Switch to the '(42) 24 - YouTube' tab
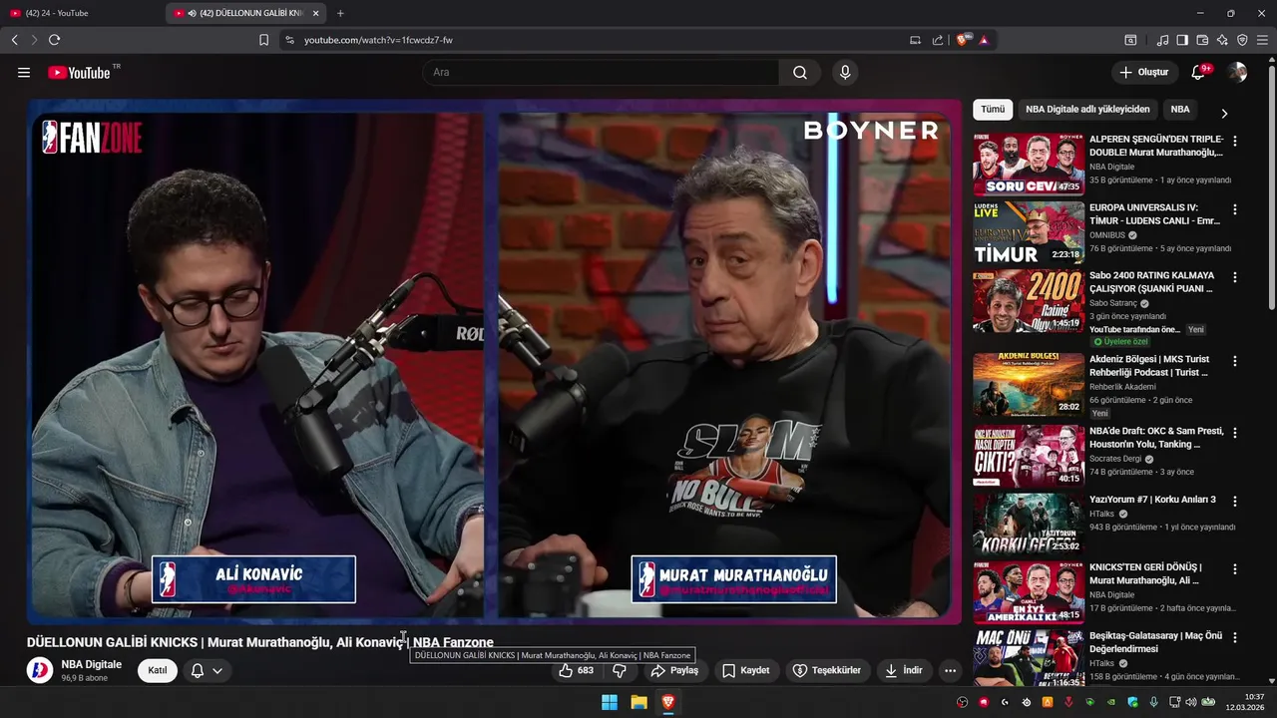Screen dimensions: 1277x718 82,13
